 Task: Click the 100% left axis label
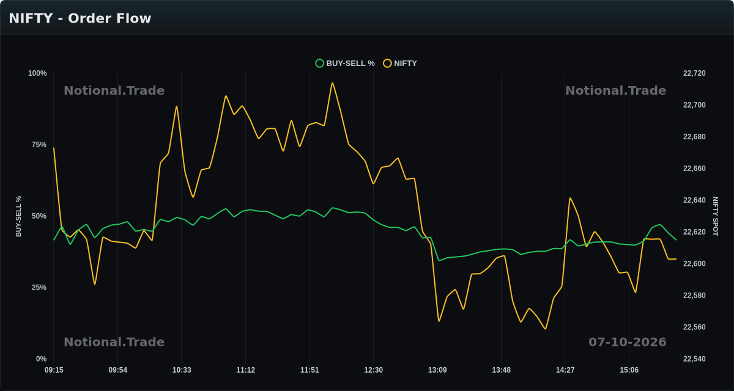[37, 73]
